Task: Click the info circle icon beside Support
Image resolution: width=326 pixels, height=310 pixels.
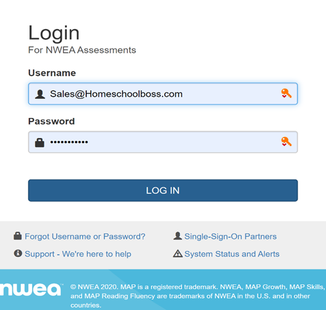Action: click(18, 254)
